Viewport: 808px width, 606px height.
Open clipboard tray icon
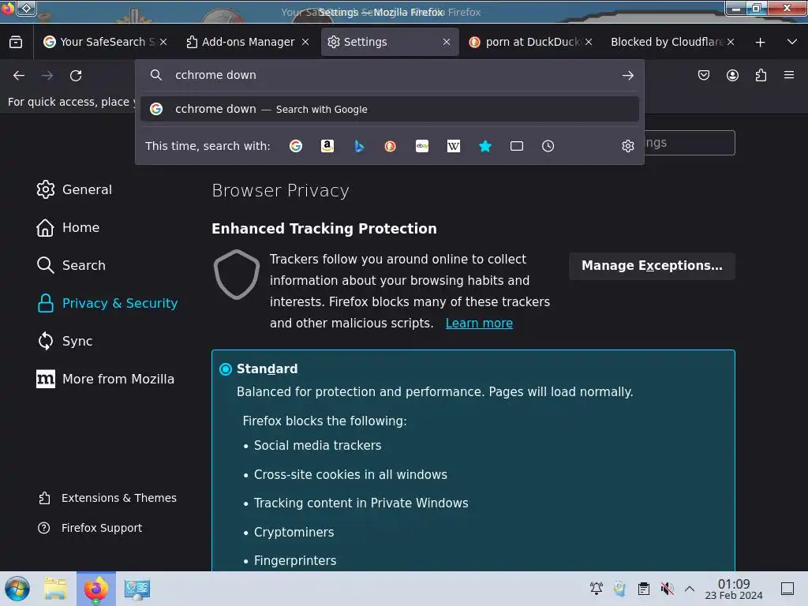pos(644,589)
